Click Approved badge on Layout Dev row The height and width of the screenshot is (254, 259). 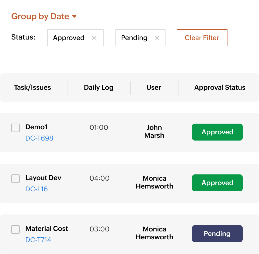click(217, 183)
